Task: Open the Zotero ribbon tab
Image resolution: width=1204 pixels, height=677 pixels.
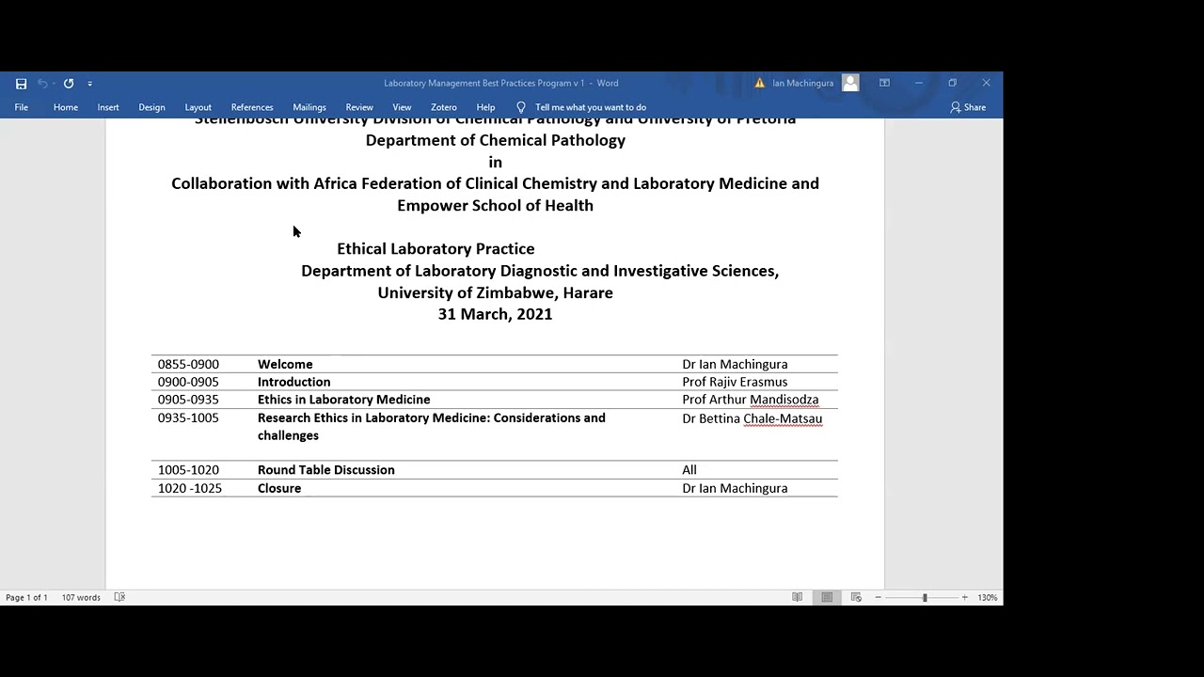Action: [444, 107]
